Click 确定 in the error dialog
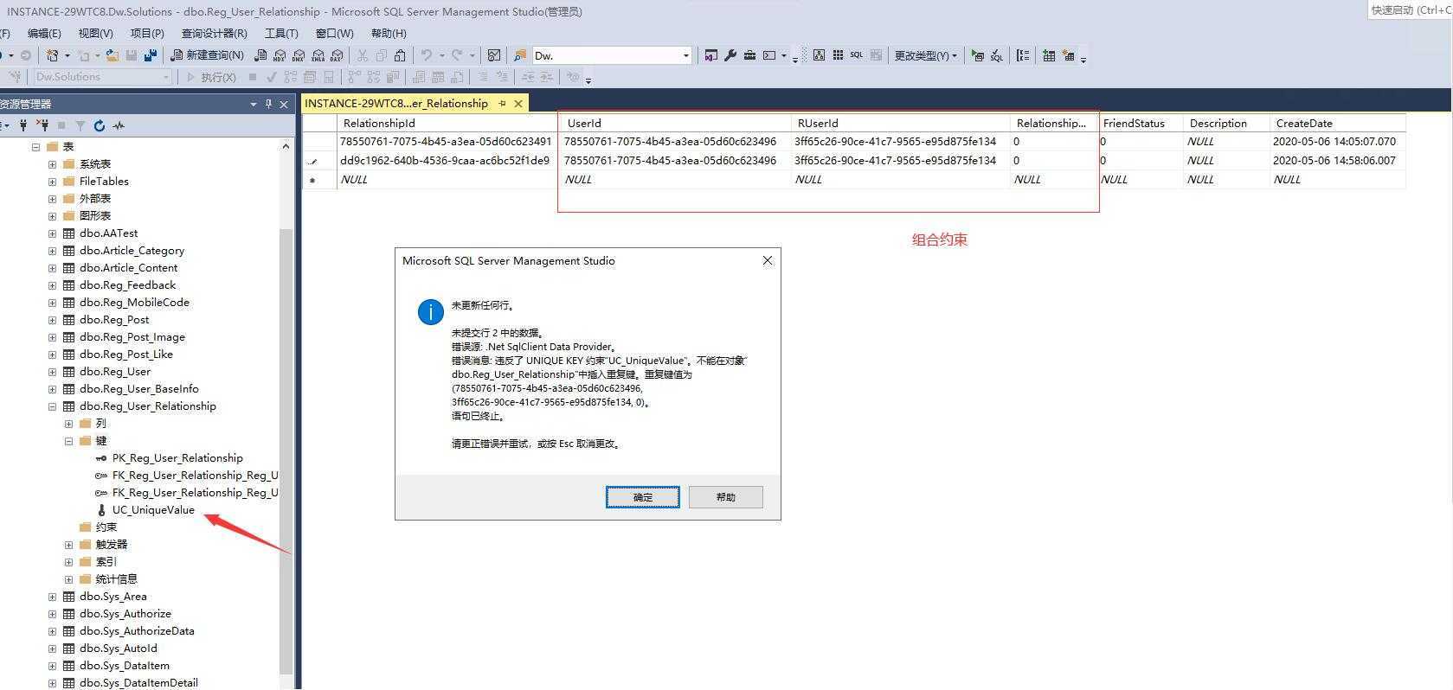This screenshot has height=690, width=1453. pos(642,497)
